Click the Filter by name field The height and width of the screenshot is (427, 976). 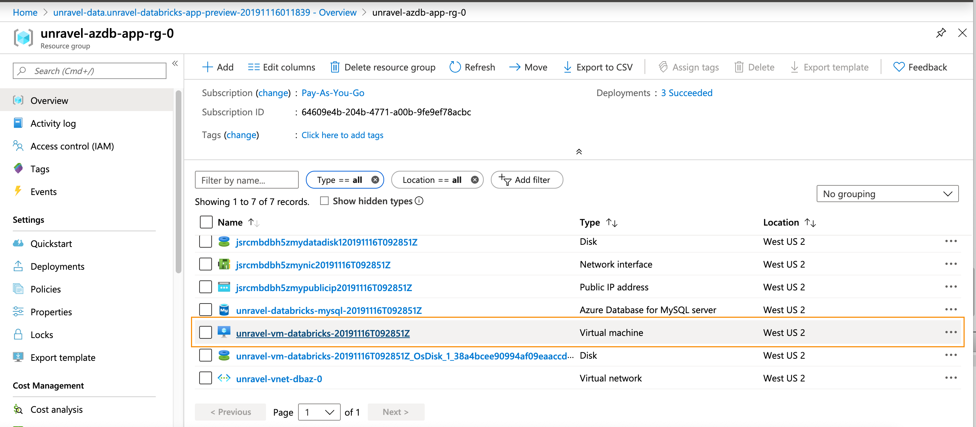point(246,180)
